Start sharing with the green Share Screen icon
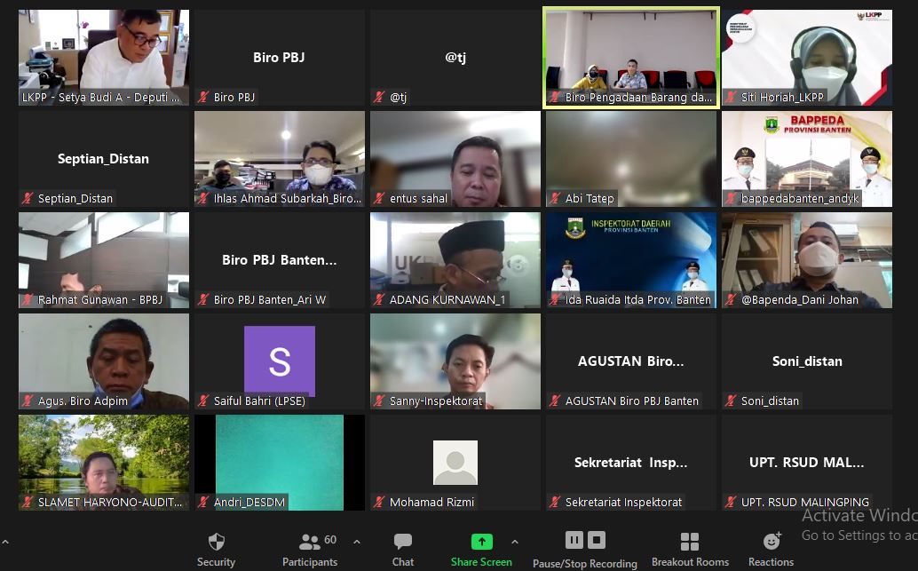Screen dimensions: 918x571 pyautogui.click(x=481, y=541)
